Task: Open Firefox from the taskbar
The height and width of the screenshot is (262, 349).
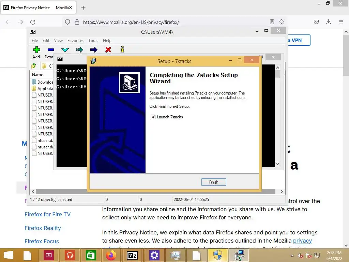Action: pos(111,255)
